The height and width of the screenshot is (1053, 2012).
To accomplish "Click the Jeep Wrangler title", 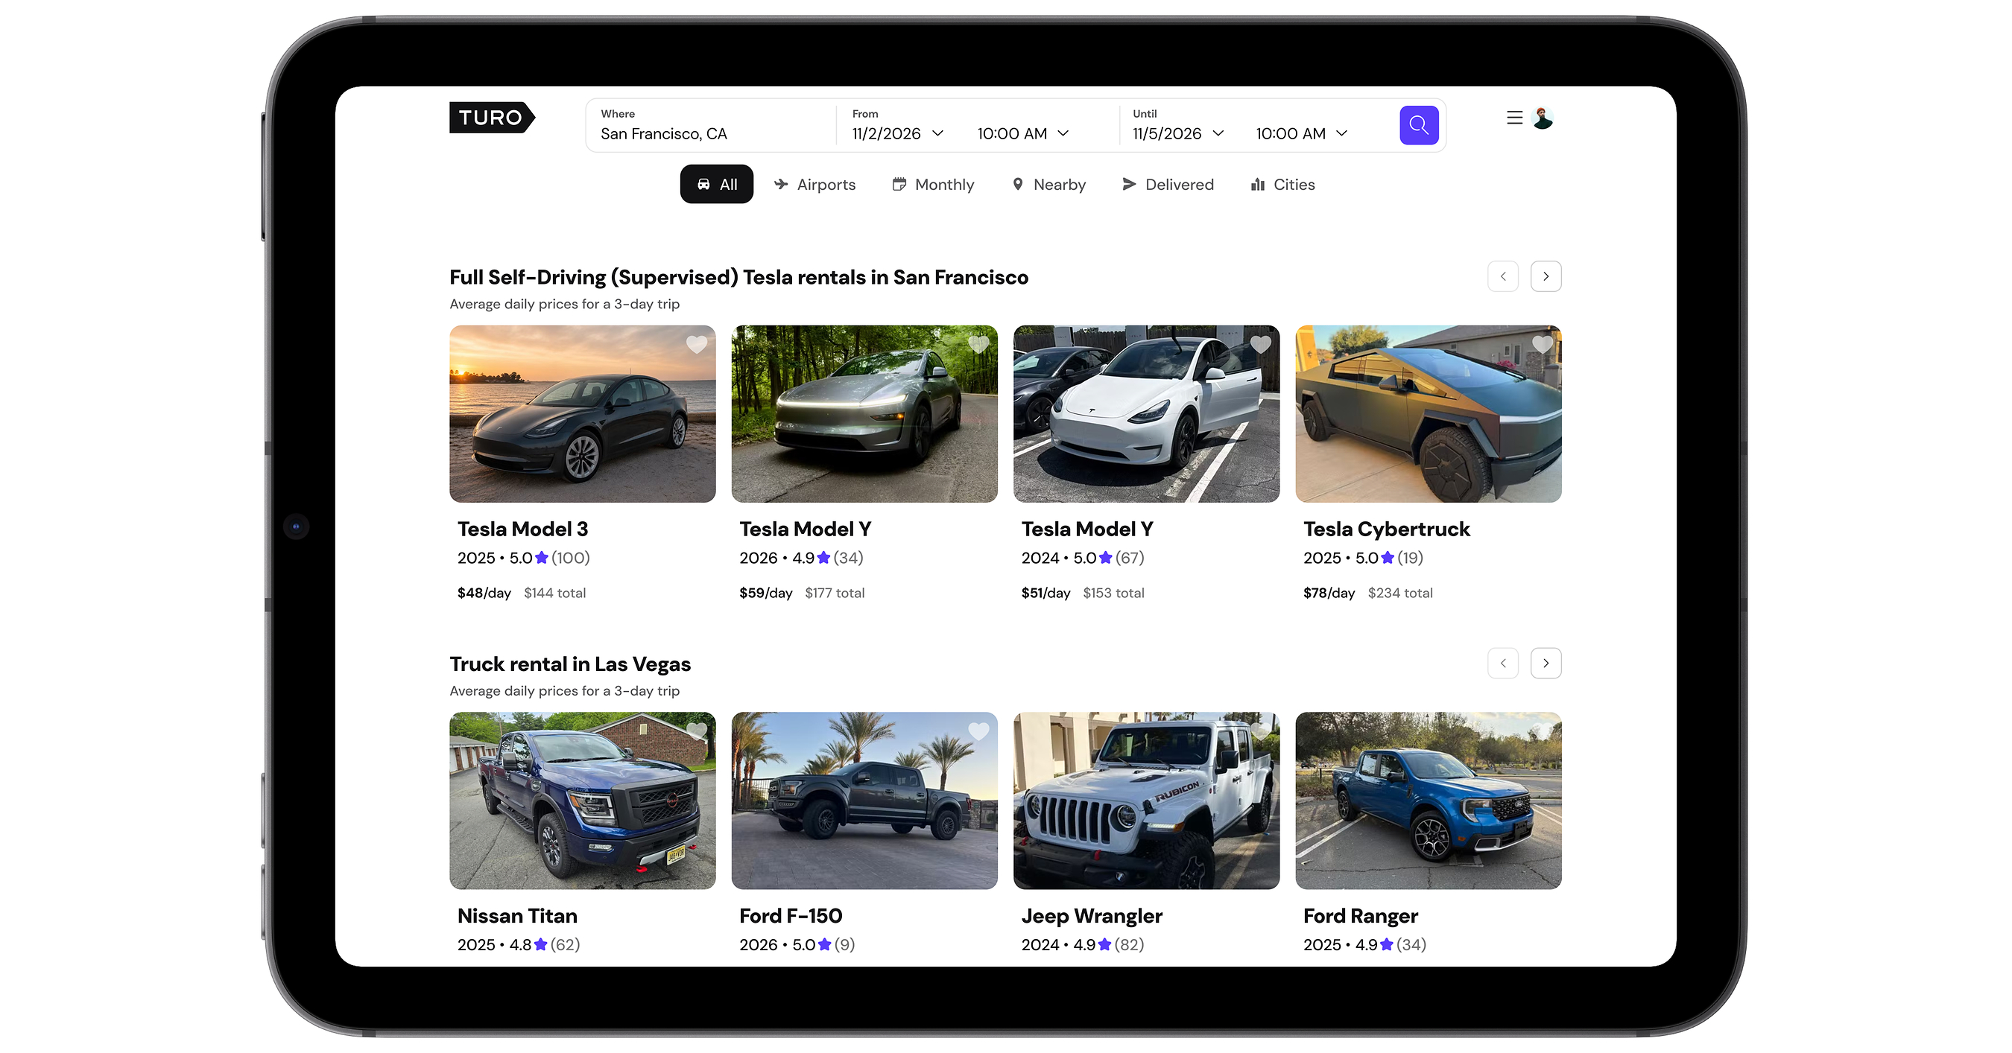I will pos(1091,916).
